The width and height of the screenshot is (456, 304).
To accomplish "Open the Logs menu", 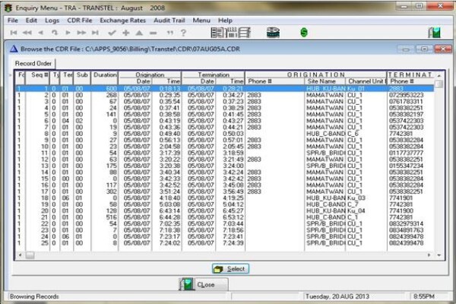I will tap(52, 21).
